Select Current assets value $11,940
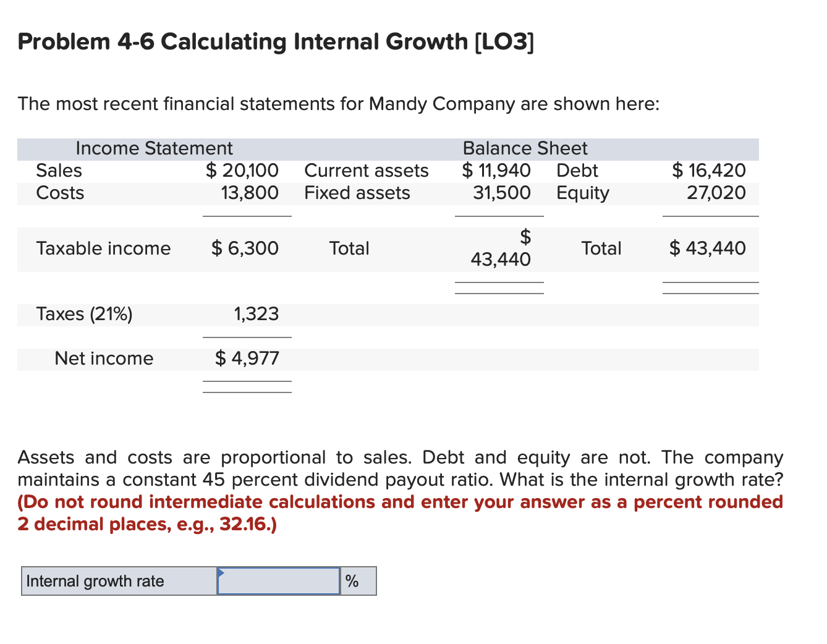 pyautogui.click(x=496, y=170)
